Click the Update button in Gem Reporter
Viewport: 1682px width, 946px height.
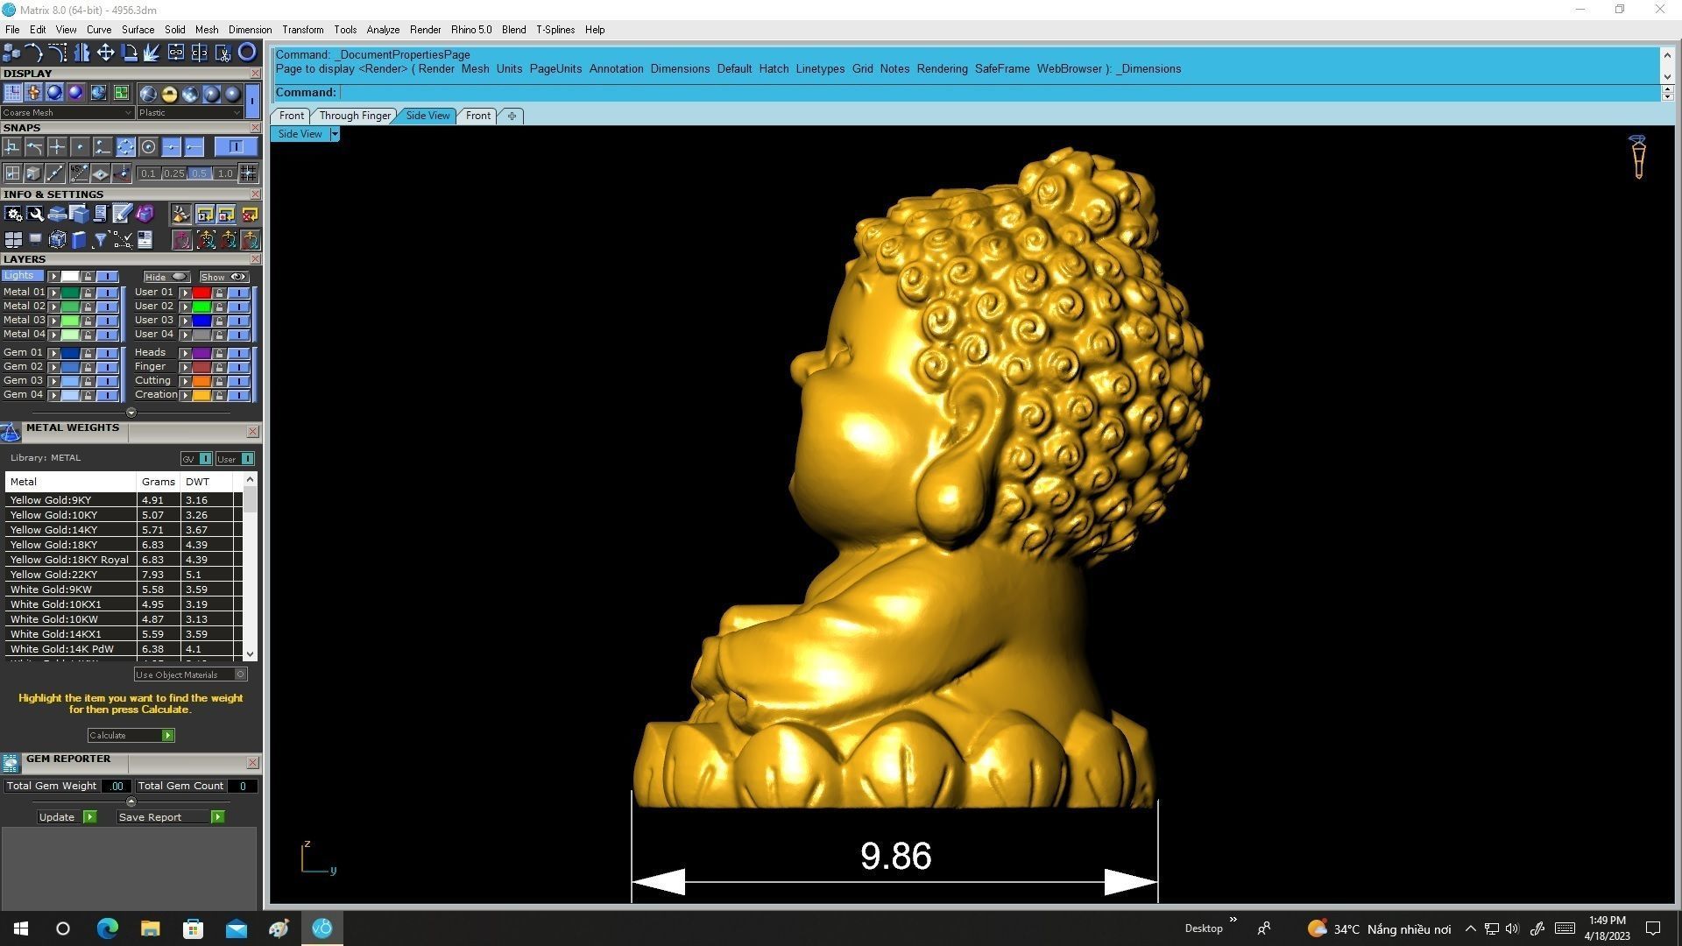point(67,817)
